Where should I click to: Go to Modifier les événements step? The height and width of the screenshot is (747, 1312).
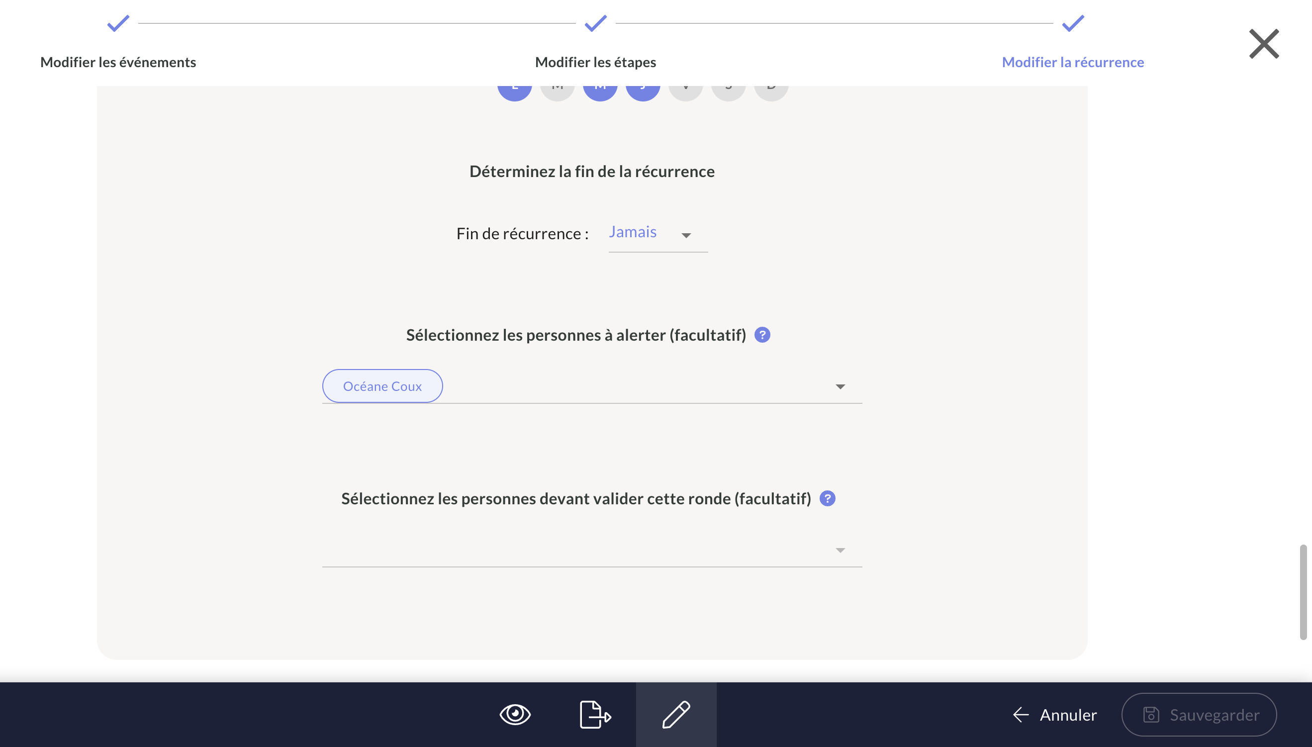118,62
